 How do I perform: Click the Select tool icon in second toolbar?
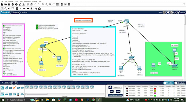[2, 8]
